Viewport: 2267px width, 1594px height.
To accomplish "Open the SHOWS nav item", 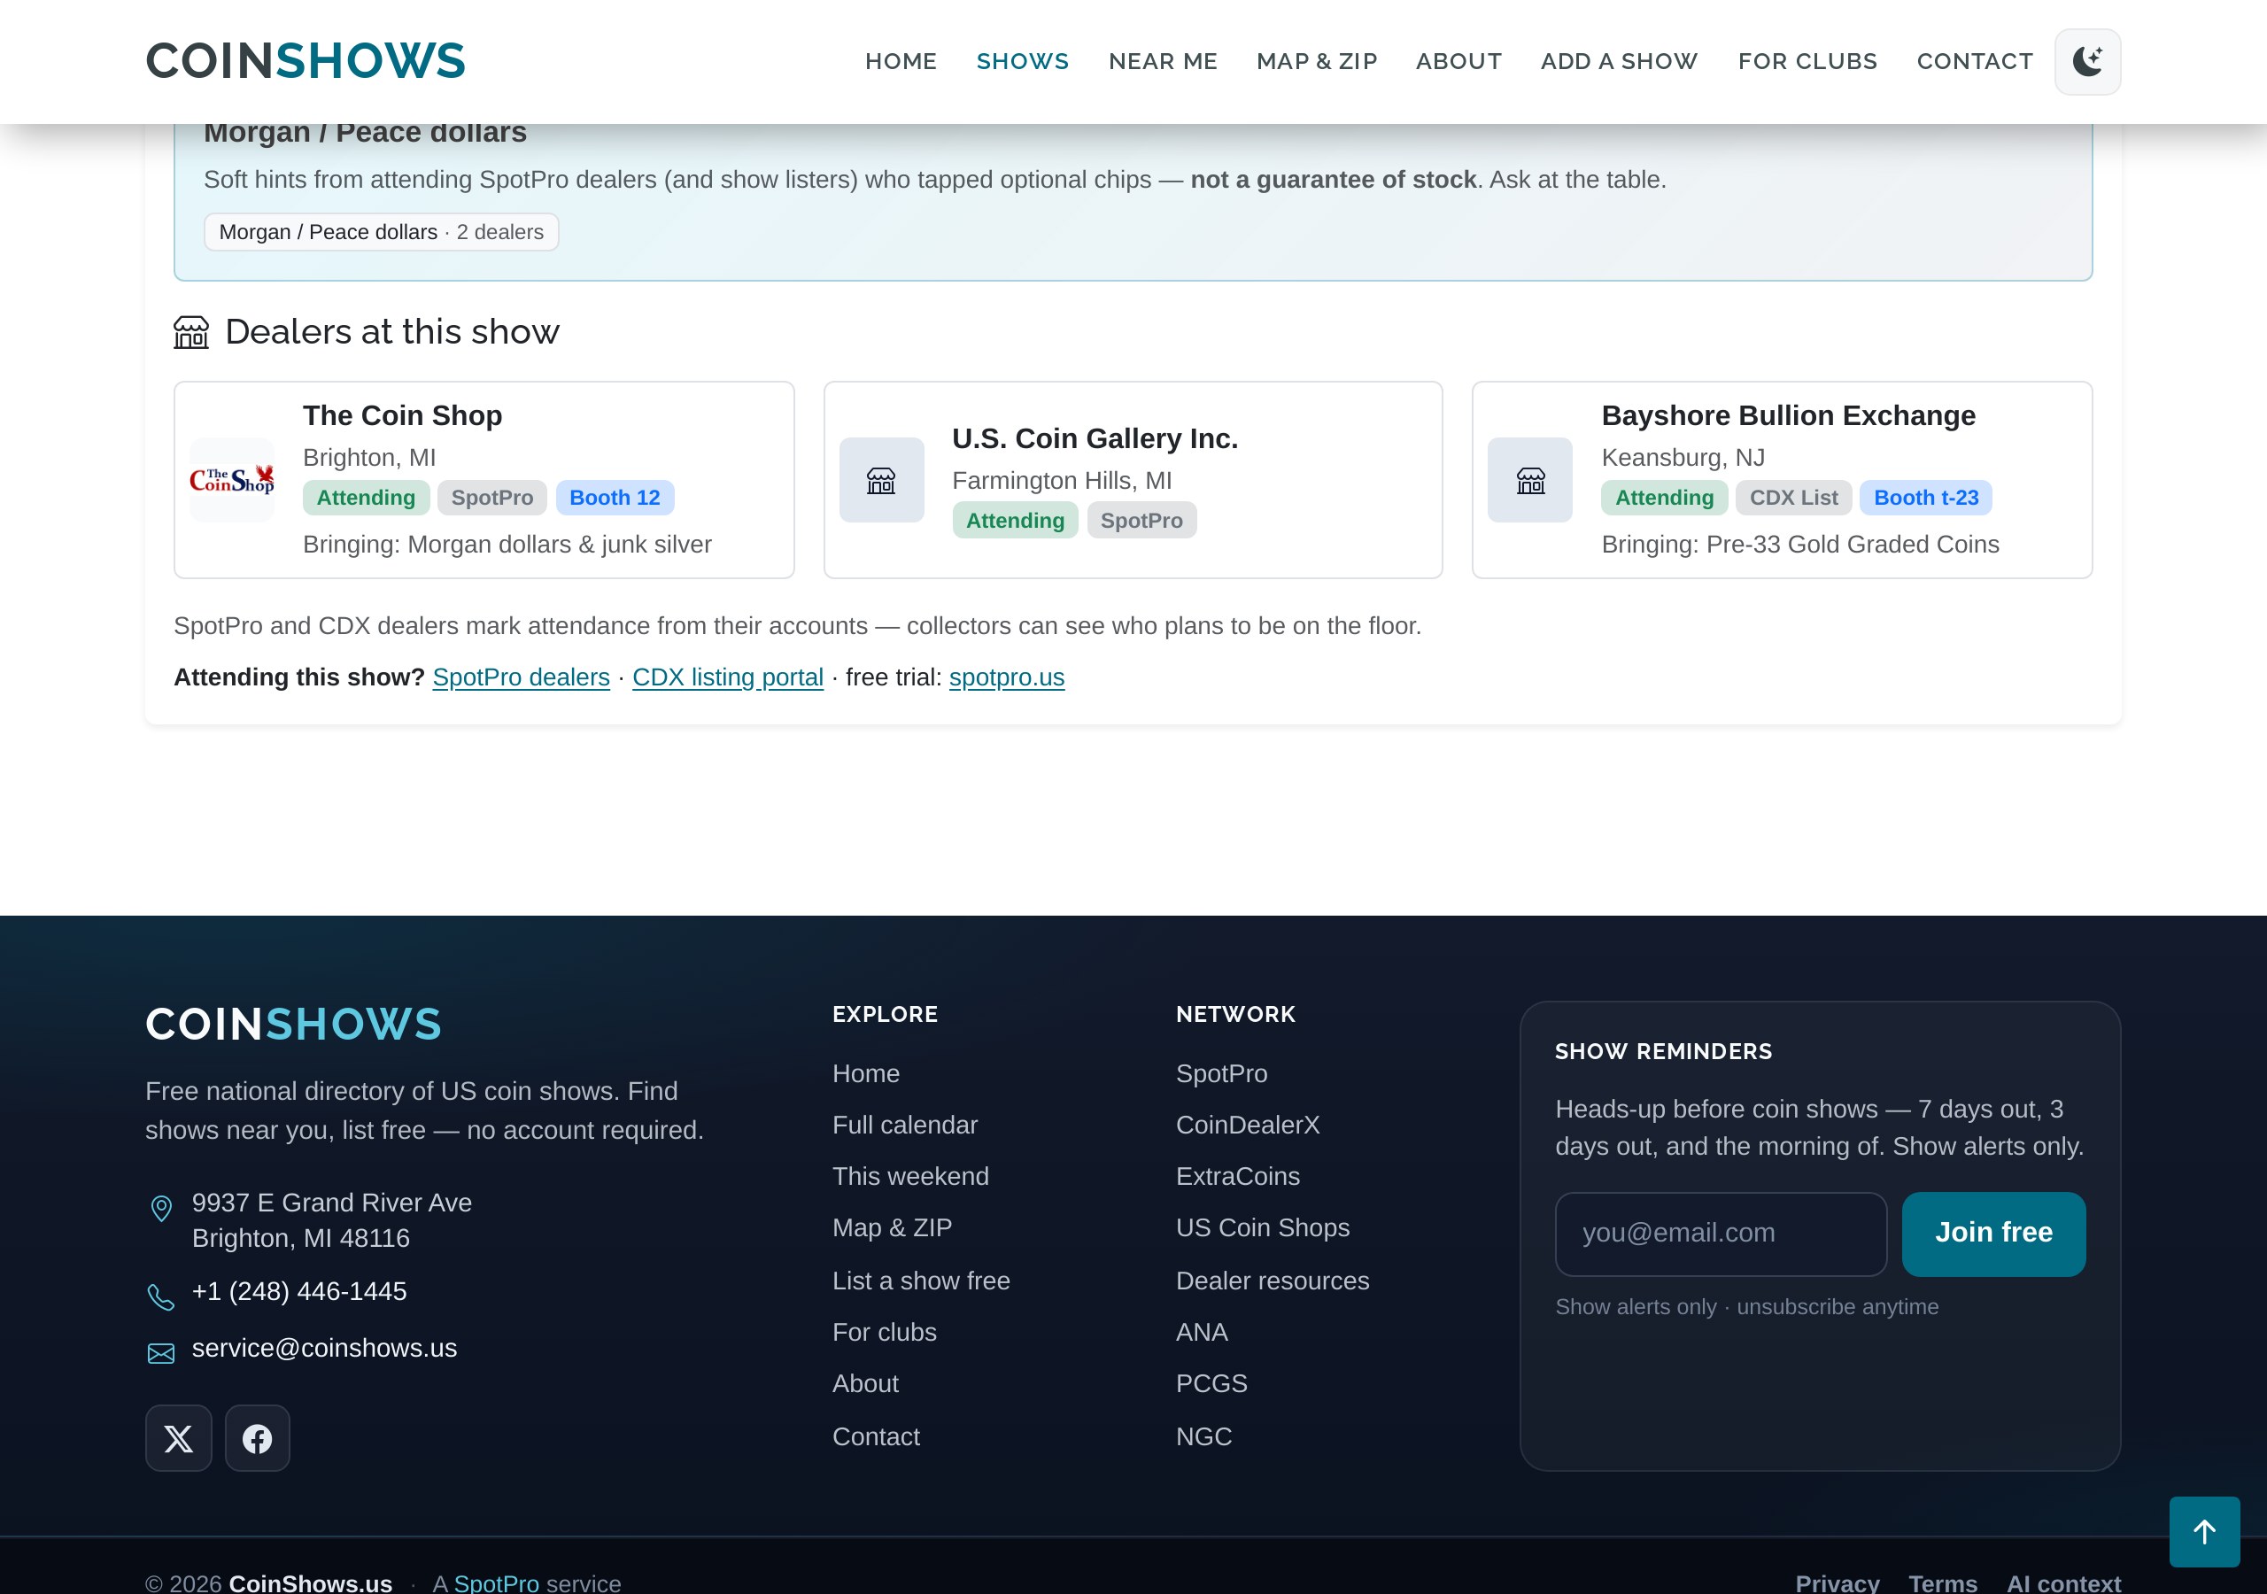I will pos(1023,61).
